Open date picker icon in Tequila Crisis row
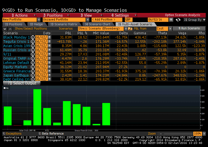The image size is (208, 147). click(x=49, y=42)
